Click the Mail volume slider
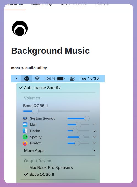This screenshot has height=187, width=137. point(78,125)
